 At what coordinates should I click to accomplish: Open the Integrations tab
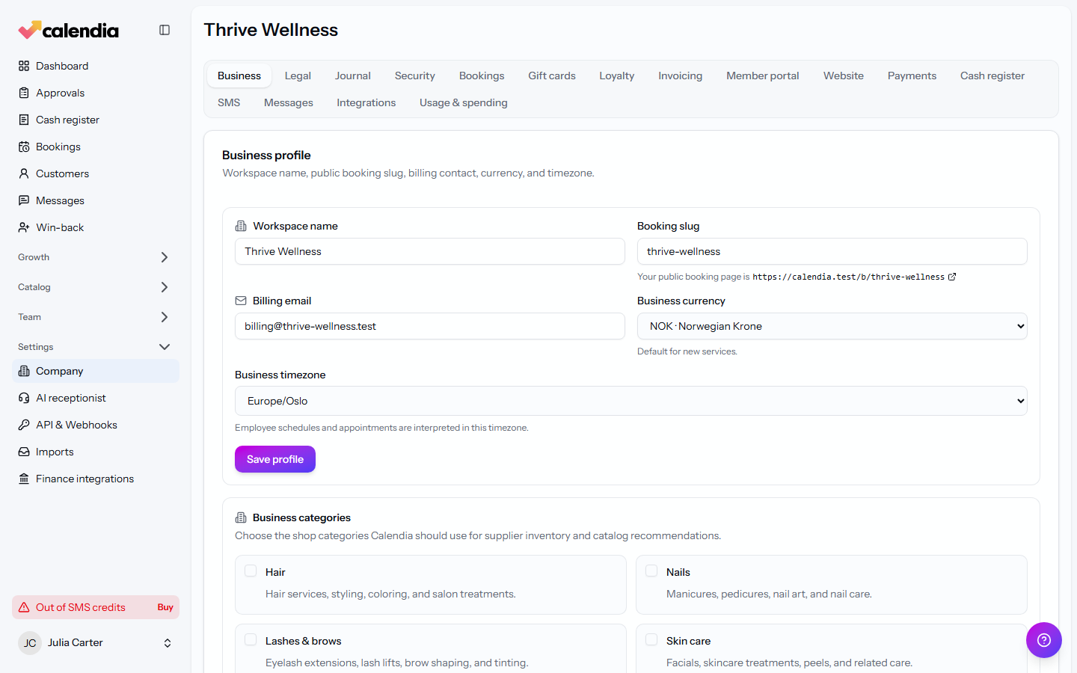[x=366, y=102]
